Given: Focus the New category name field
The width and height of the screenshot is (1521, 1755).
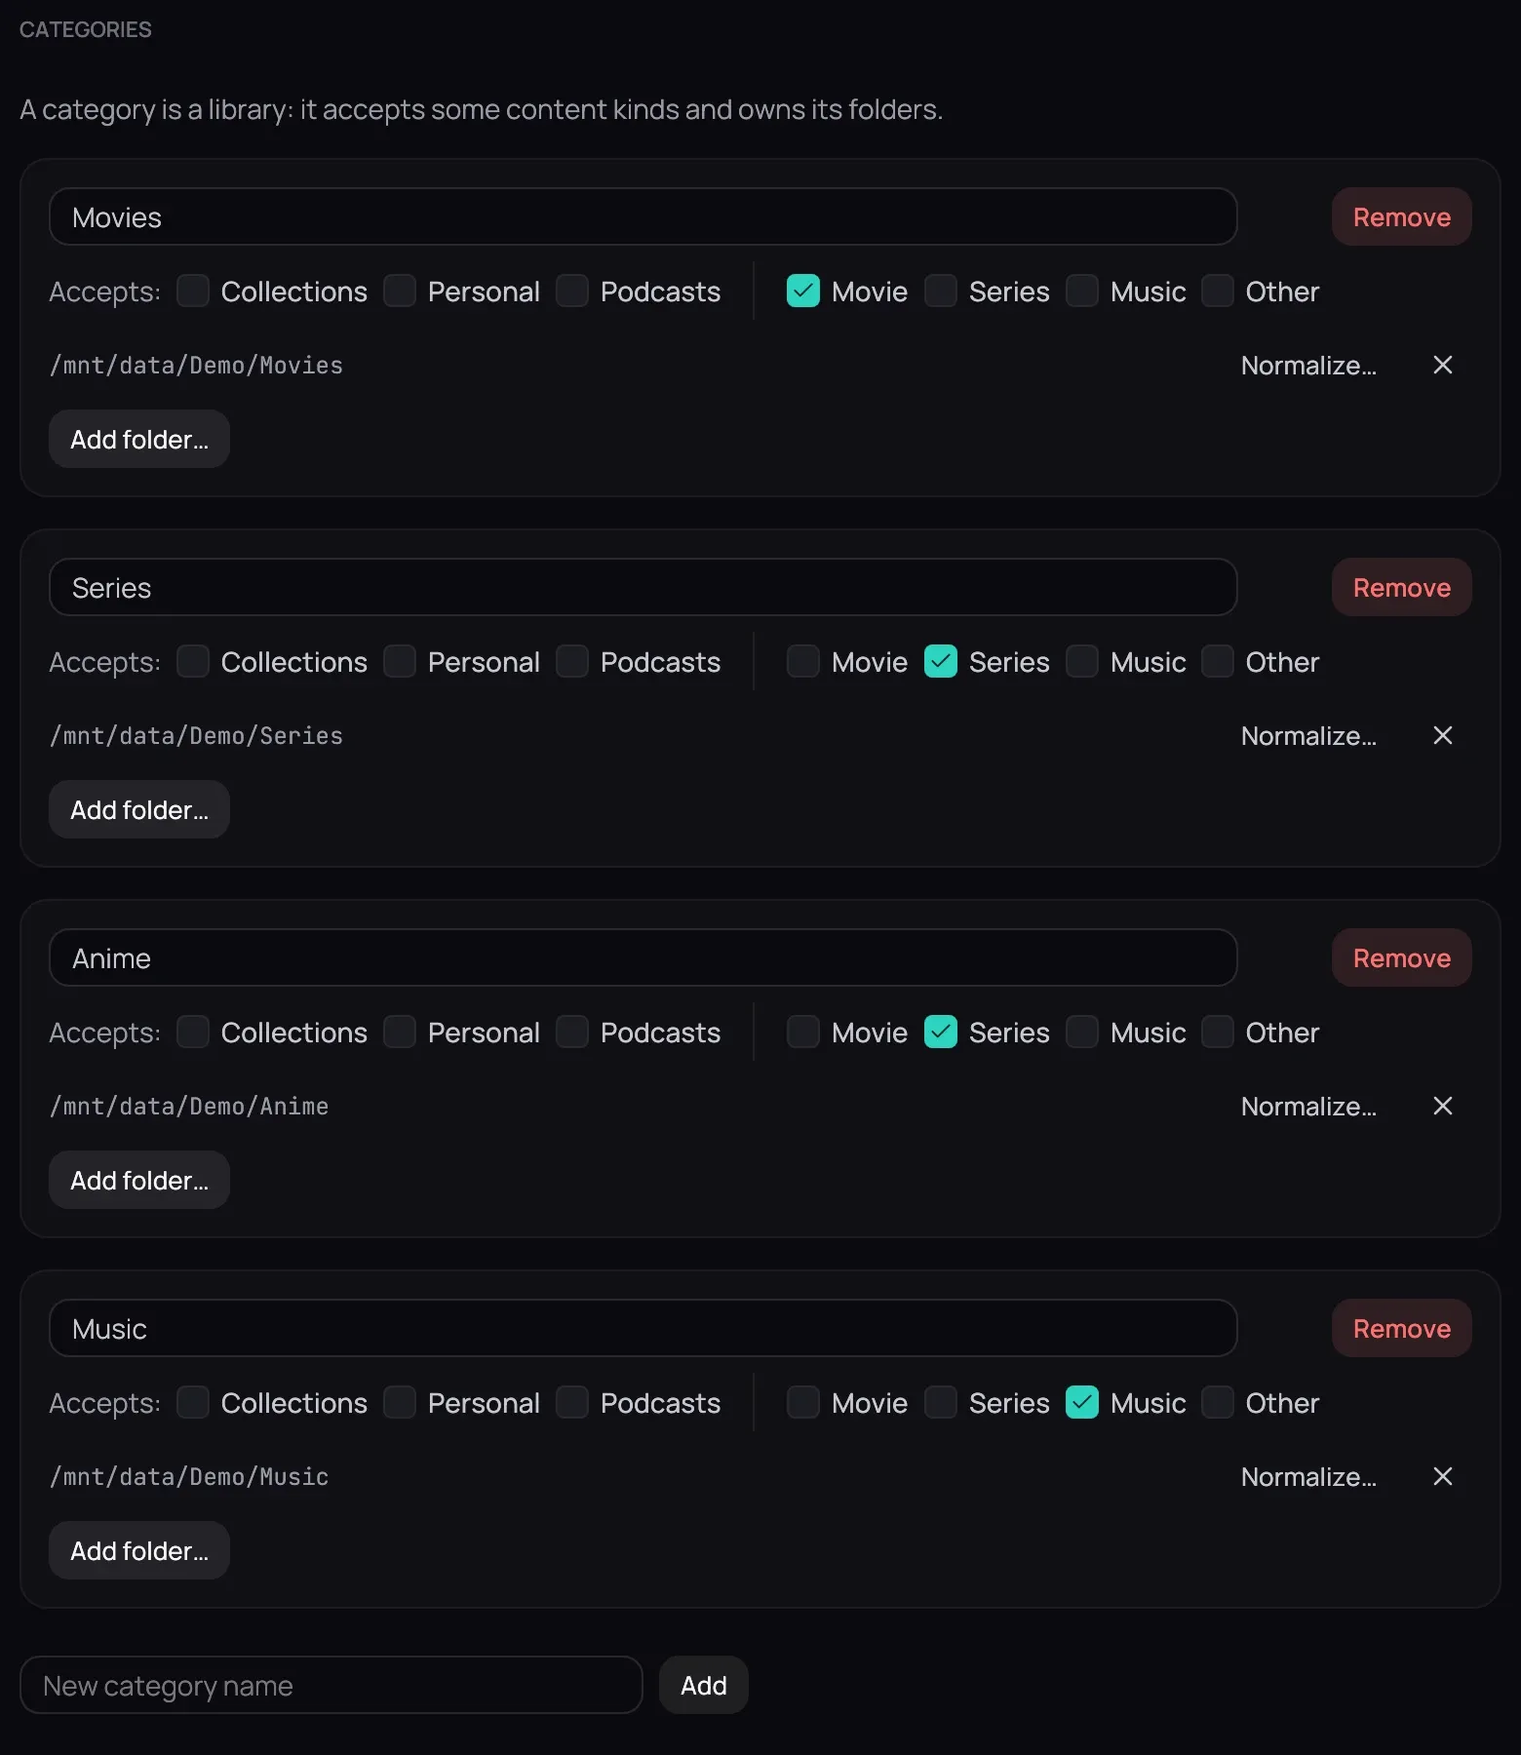Looking at the screenshot, I should pyautogui.click(x=331, y=1685).
